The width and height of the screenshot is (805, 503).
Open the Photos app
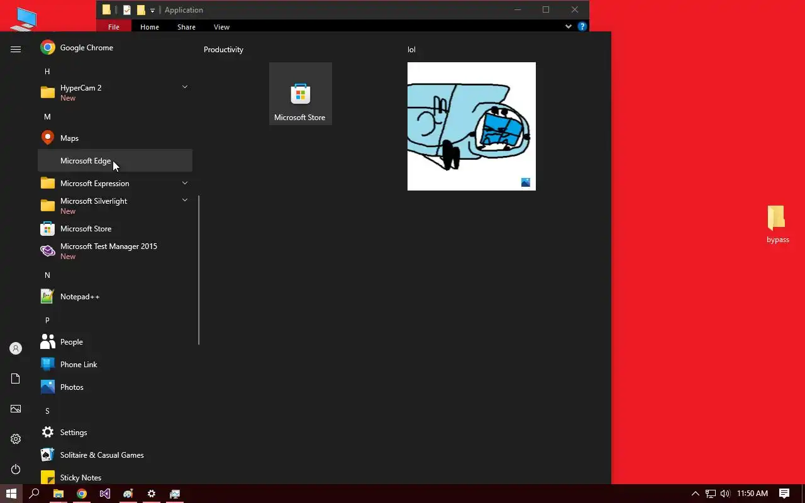coord(115,387)
